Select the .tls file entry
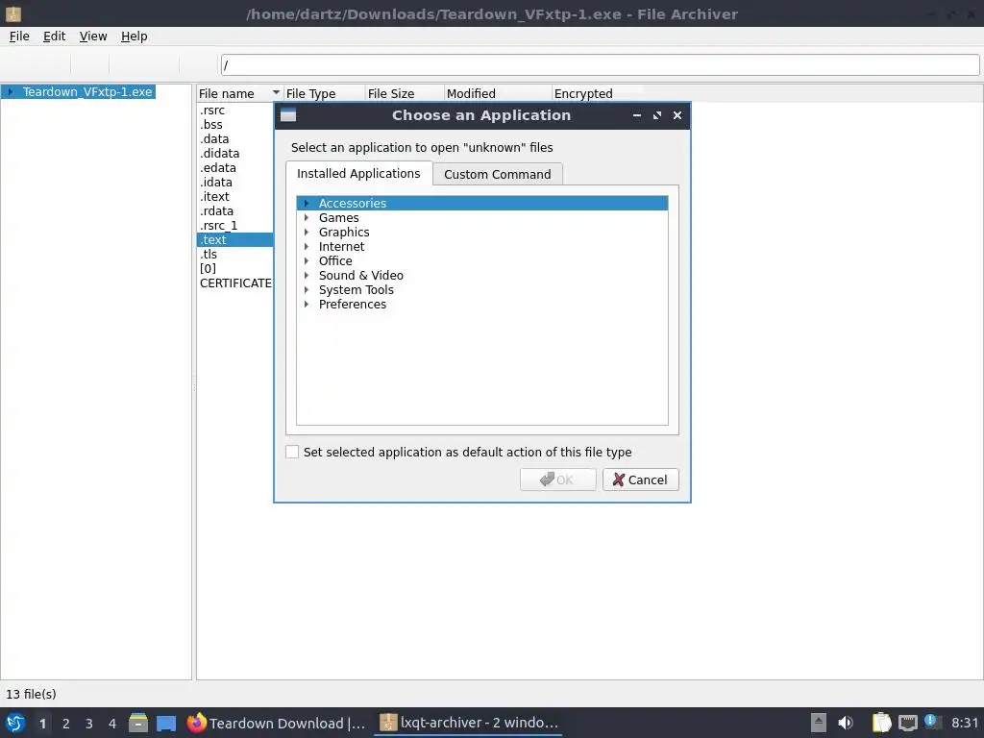The height and width of the screenshot is (738, 984). [209, 255]
